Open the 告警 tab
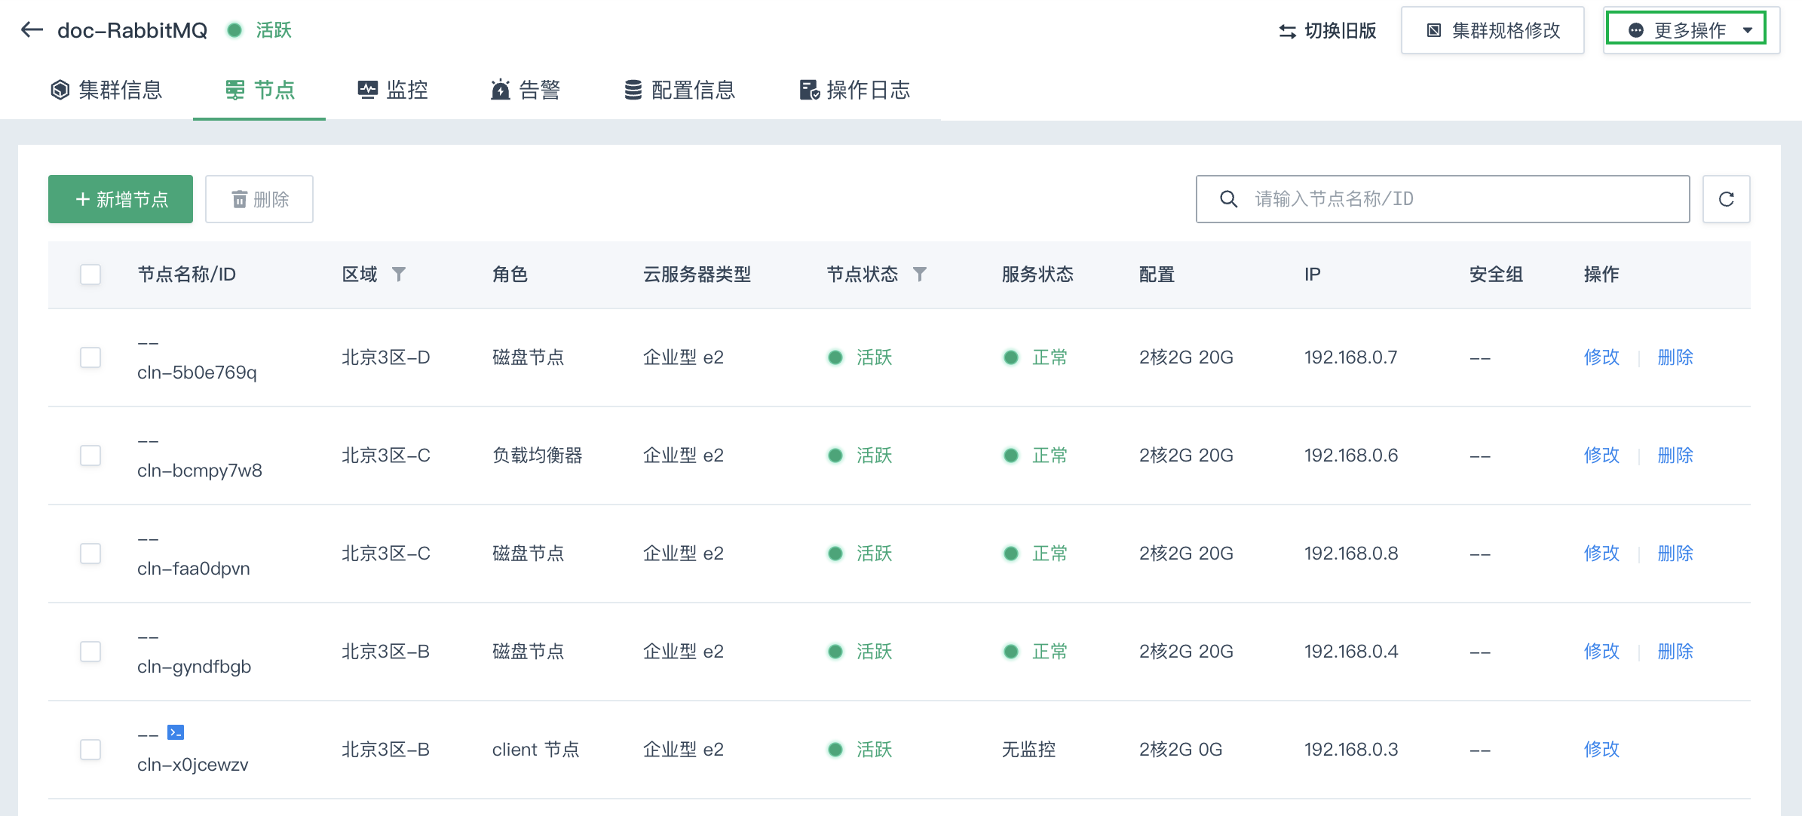The image size is (1802, 816). pyautogui.click(x=526, y=90)
